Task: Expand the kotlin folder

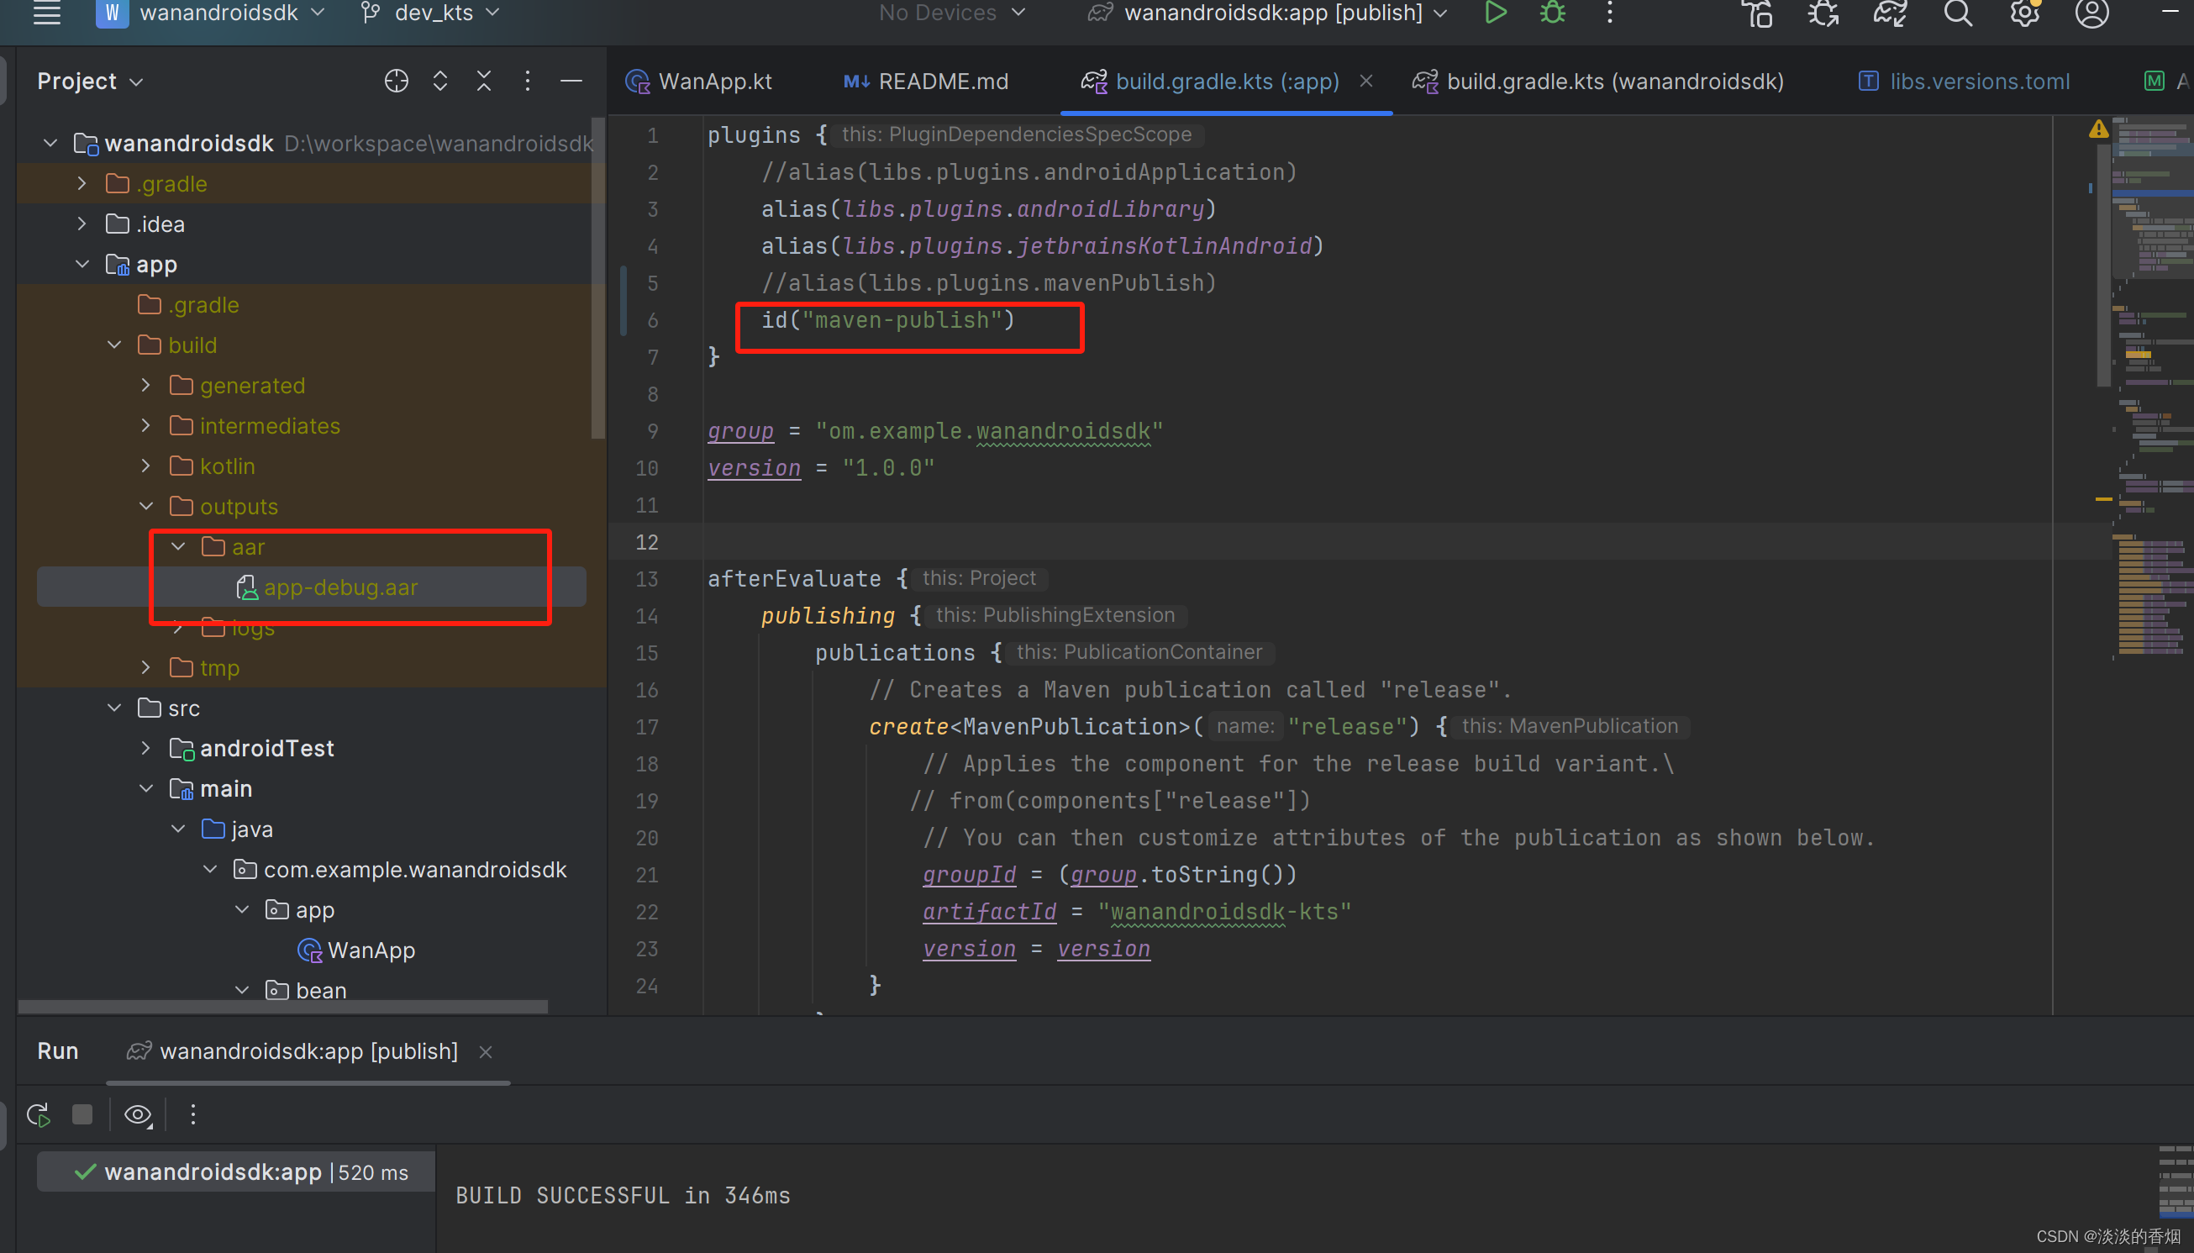Action: point(145,466)
